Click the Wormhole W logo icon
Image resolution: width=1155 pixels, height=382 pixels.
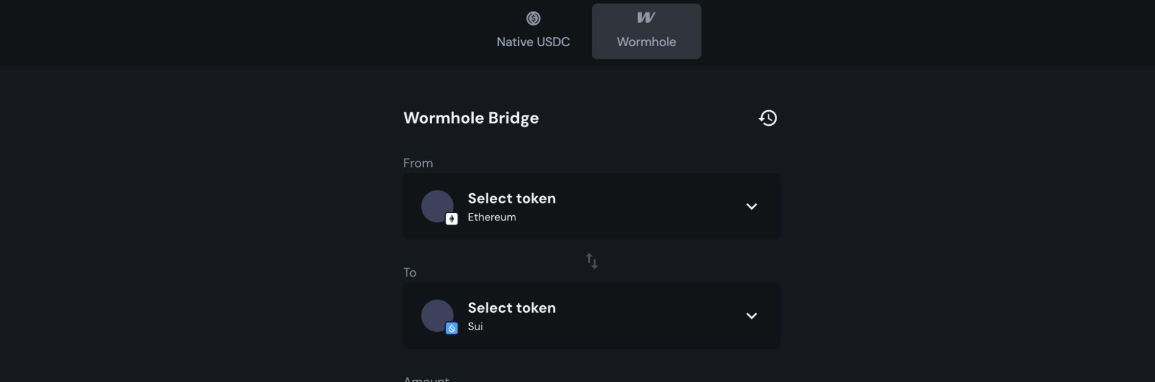pyautogui.click(x=646, y=18)
